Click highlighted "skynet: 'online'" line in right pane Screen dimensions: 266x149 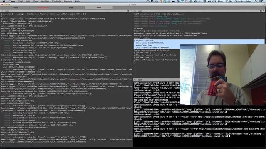pos(144,41)
